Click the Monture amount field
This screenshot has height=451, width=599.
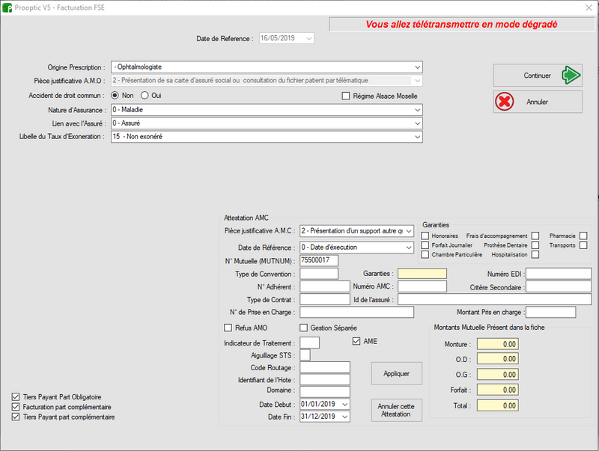498,344
